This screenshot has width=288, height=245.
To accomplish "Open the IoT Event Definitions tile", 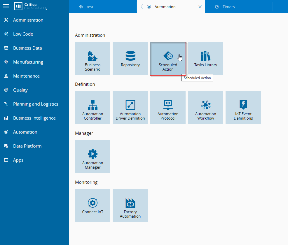I will tap(243, 108).
